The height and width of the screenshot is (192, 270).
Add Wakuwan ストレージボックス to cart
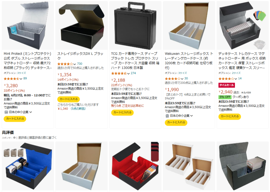176,122
